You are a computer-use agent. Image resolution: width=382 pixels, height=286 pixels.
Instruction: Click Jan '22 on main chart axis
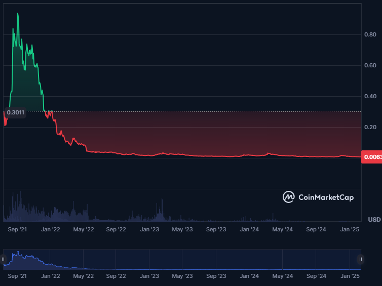[x=51, y=229]
